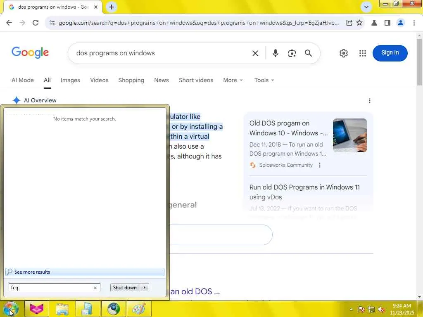423x317 pixels.
Task: Click the page vertical scrollbar thumb
Action: click(x=420, y=62)
